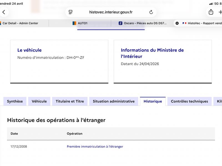Viewport: 222px width, 166px height.
Task: Add a new tab with plus icon
Action: tap(220, 12)
